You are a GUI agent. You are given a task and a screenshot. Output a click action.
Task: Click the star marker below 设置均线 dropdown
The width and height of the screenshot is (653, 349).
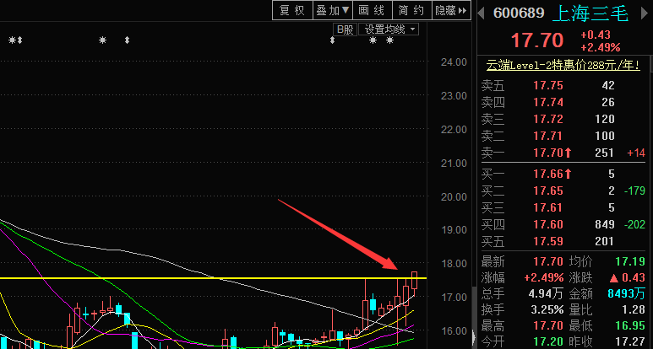pyautogui.click(x=373, y=40)
